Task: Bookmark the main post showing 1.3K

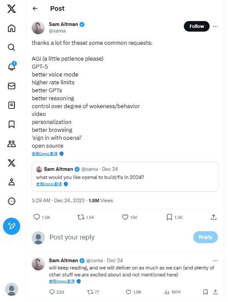Action: click(174, 217)
